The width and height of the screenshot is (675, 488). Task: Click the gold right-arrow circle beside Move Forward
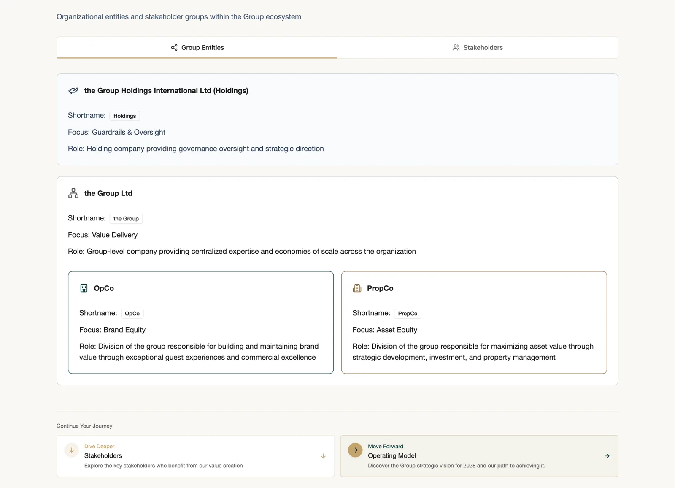(355, 450)
